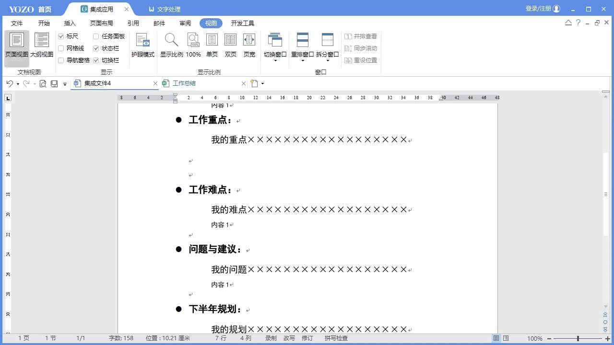The height and width of the screenshot is (345, 614).
Task: Close the 工作总结 document tab
Action: [x=244, y=83]
